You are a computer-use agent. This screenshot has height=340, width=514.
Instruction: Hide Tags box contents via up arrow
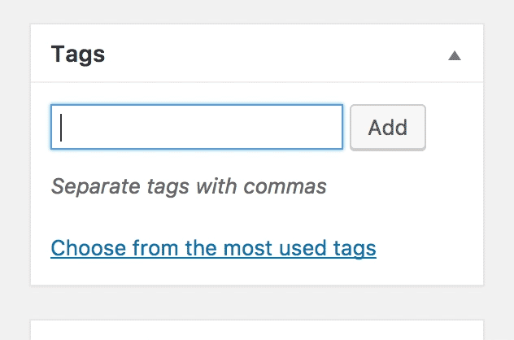[455, 56]
